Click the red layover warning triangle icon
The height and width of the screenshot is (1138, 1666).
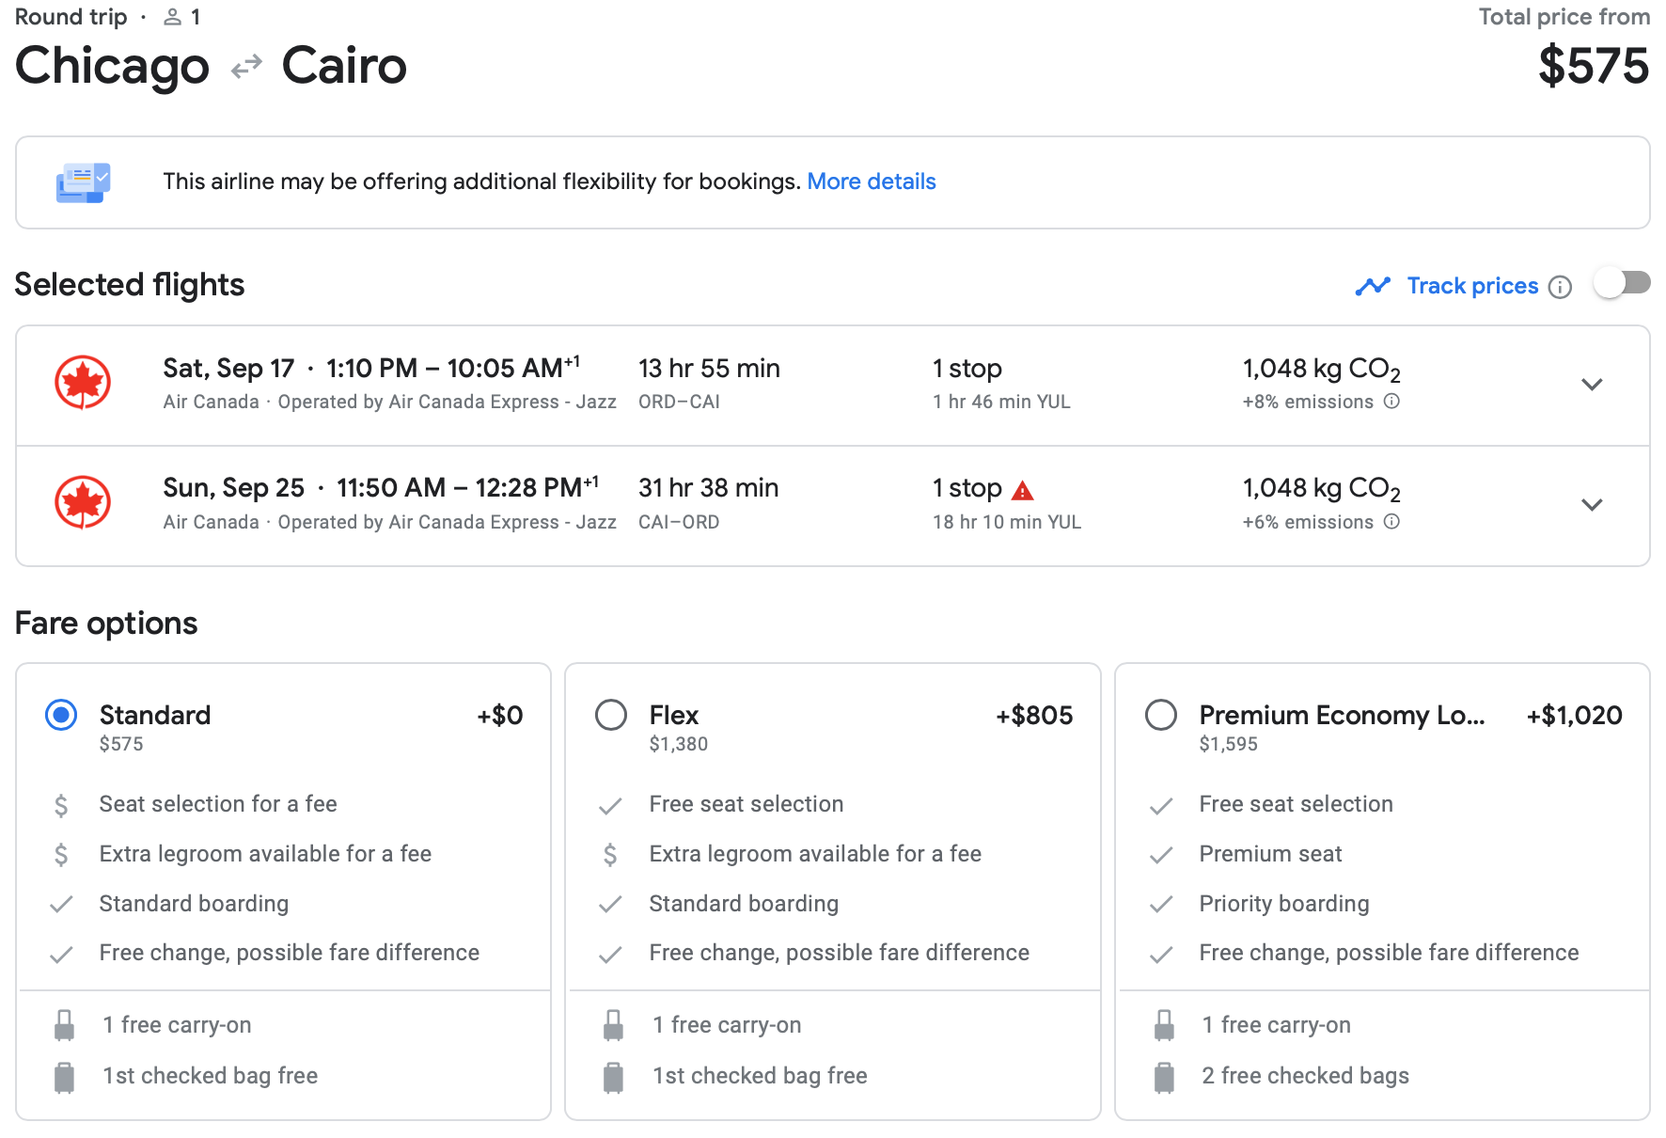(x=1023, y=490)
